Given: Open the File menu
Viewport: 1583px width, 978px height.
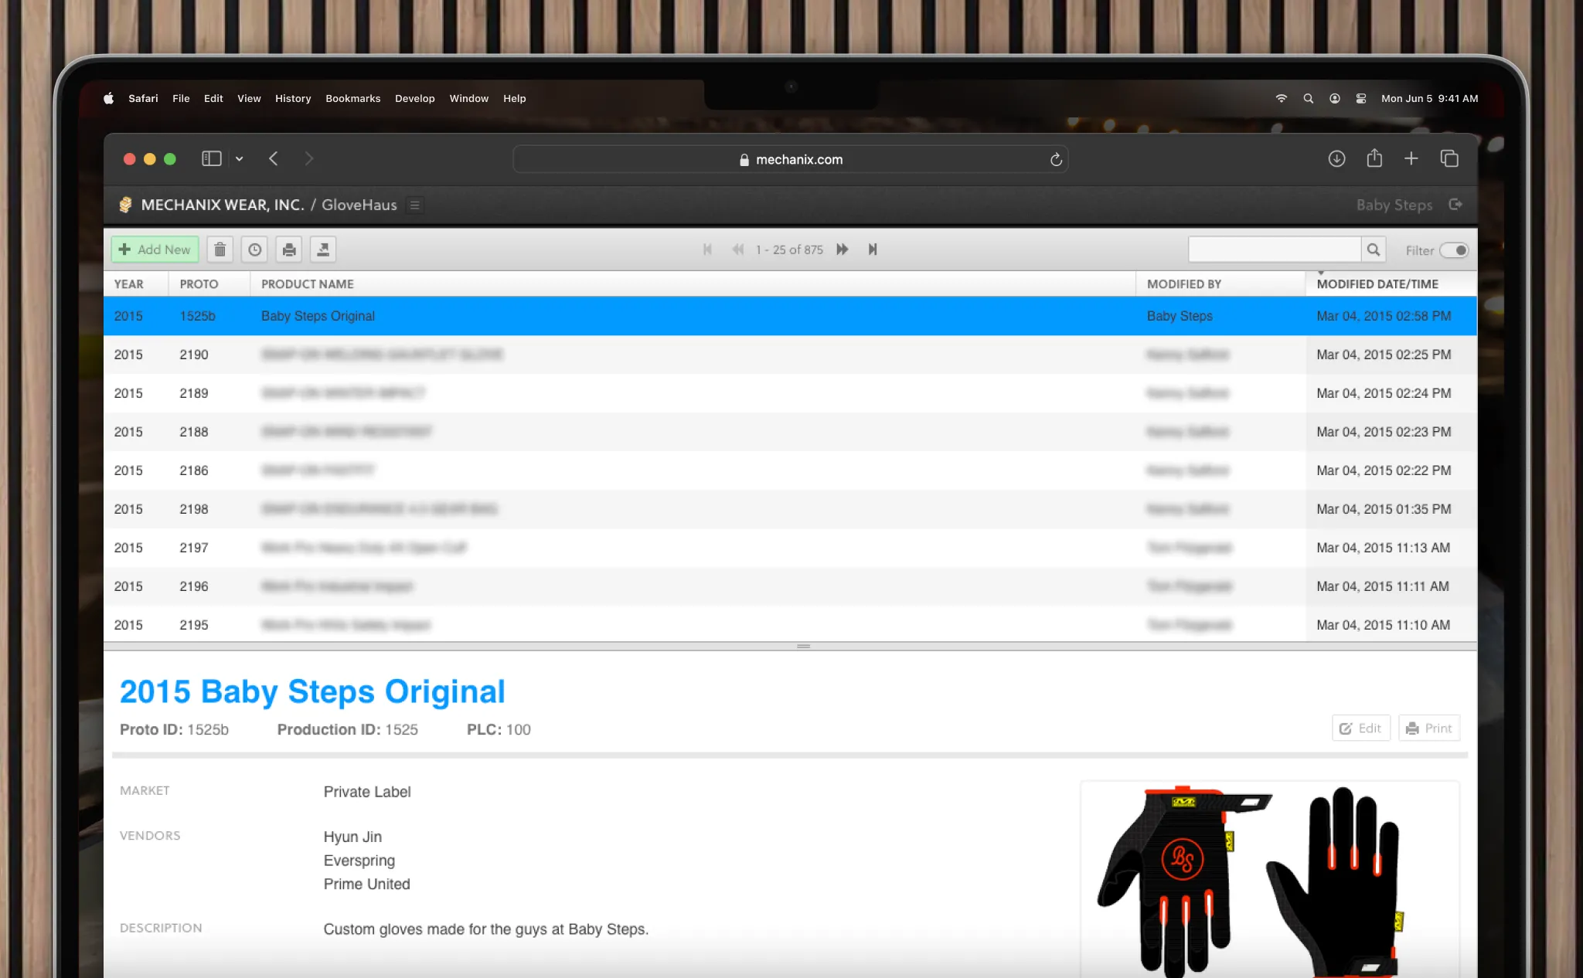Looking at the screenshot, I should tap(181, 98).
